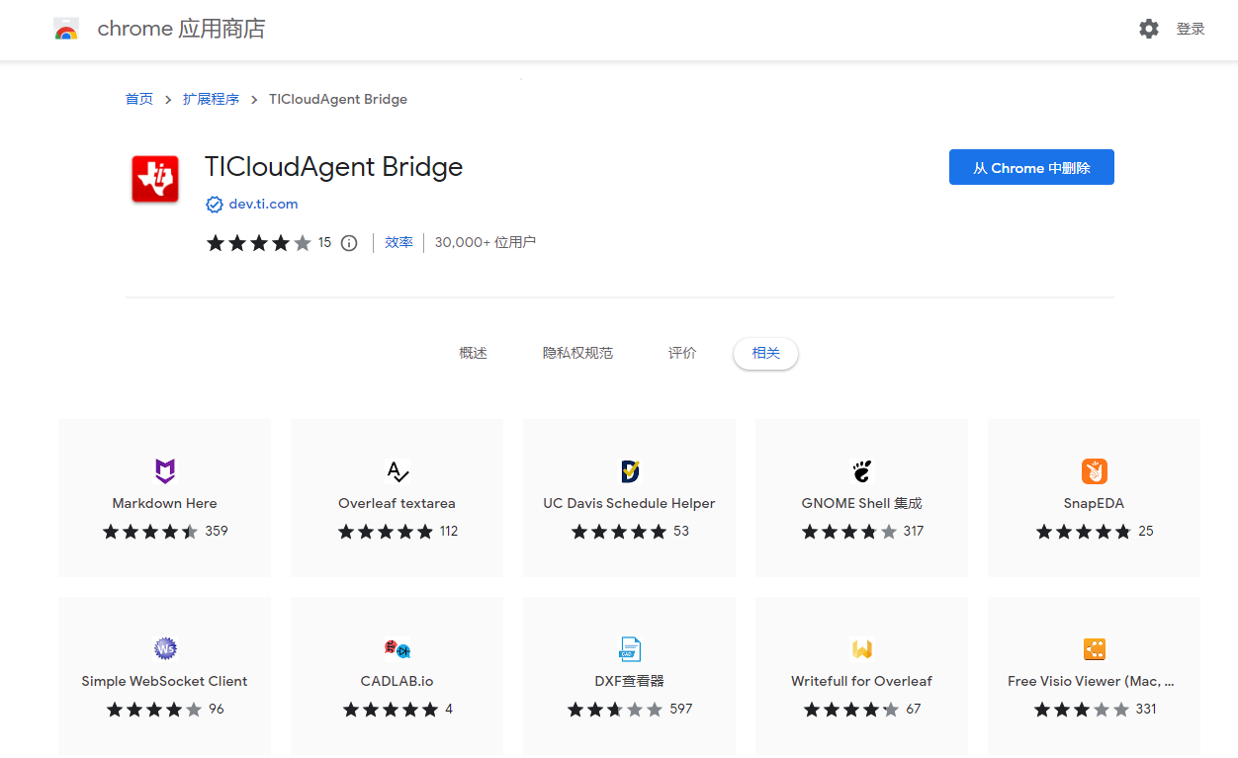Image resolution: width=1238 pixels, height=758 pixels.
Task: Click the 359 review count on Markdown Here
Action: [217, 532]
